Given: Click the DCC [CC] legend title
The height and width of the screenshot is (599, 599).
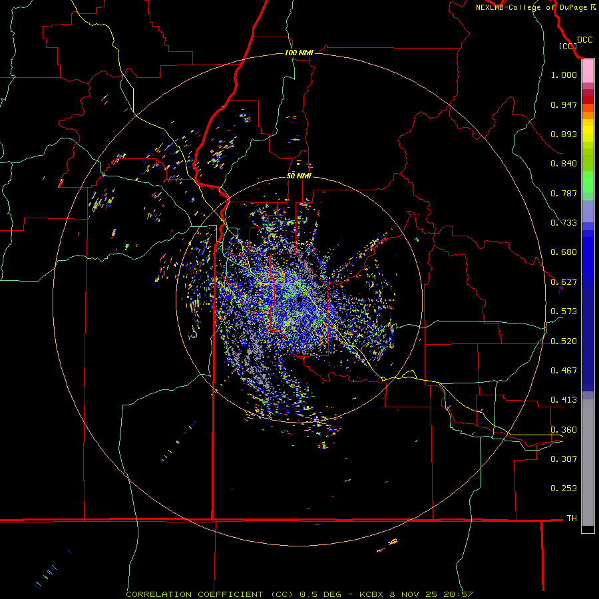Looking at the screenshot, I should point(576,43).
